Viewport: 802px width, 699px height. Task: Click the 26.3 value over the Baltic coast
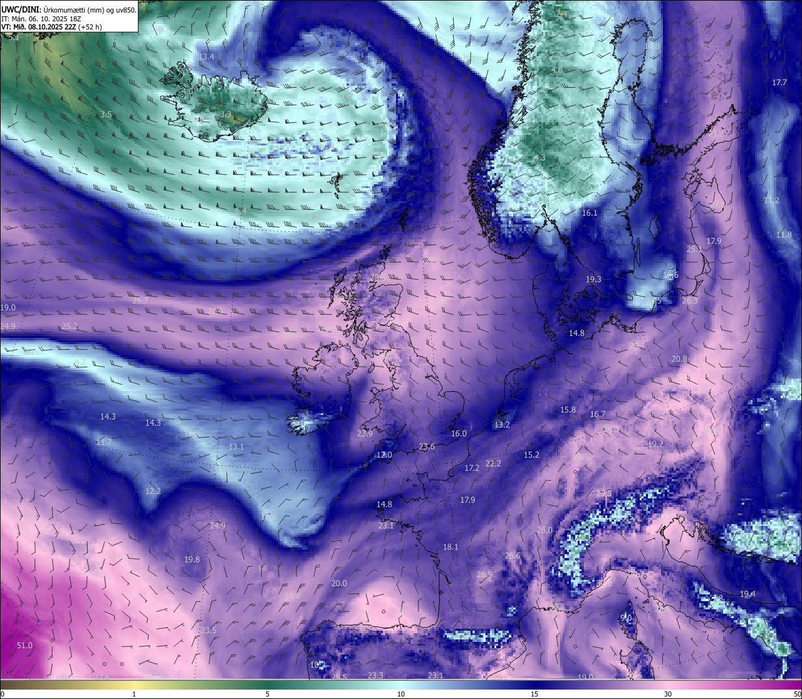[x=689, y=301]
